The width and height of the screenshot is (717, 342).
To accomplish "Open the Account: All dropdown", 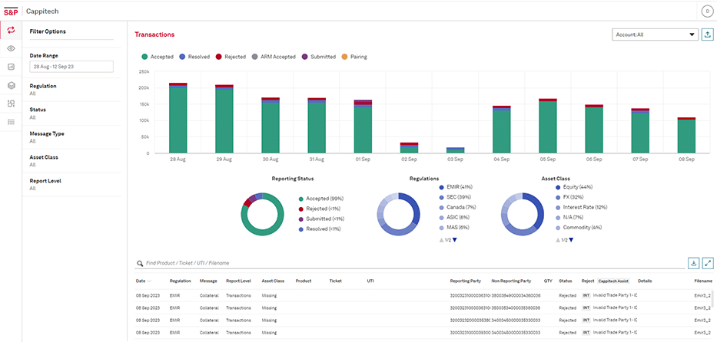I will pos(656,35).
